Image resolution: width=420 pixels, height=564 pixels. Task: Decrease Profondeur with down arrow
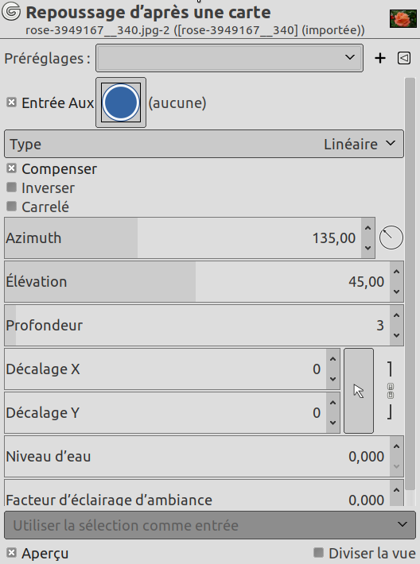click(x=397, y=335)
